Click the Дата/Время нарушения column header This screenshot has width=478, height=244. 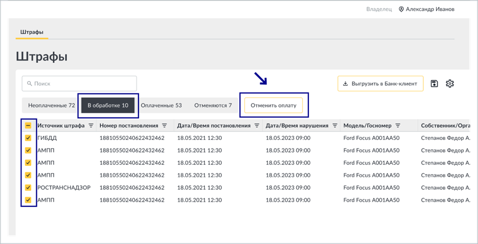pyautogui.click(x=297, y=126)
